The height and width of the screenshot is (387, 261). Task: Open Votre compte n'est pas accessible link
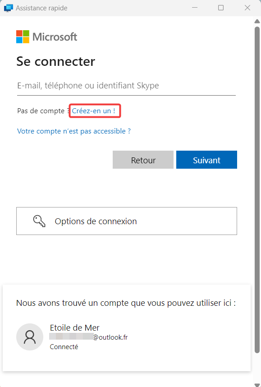click(74, 131)
